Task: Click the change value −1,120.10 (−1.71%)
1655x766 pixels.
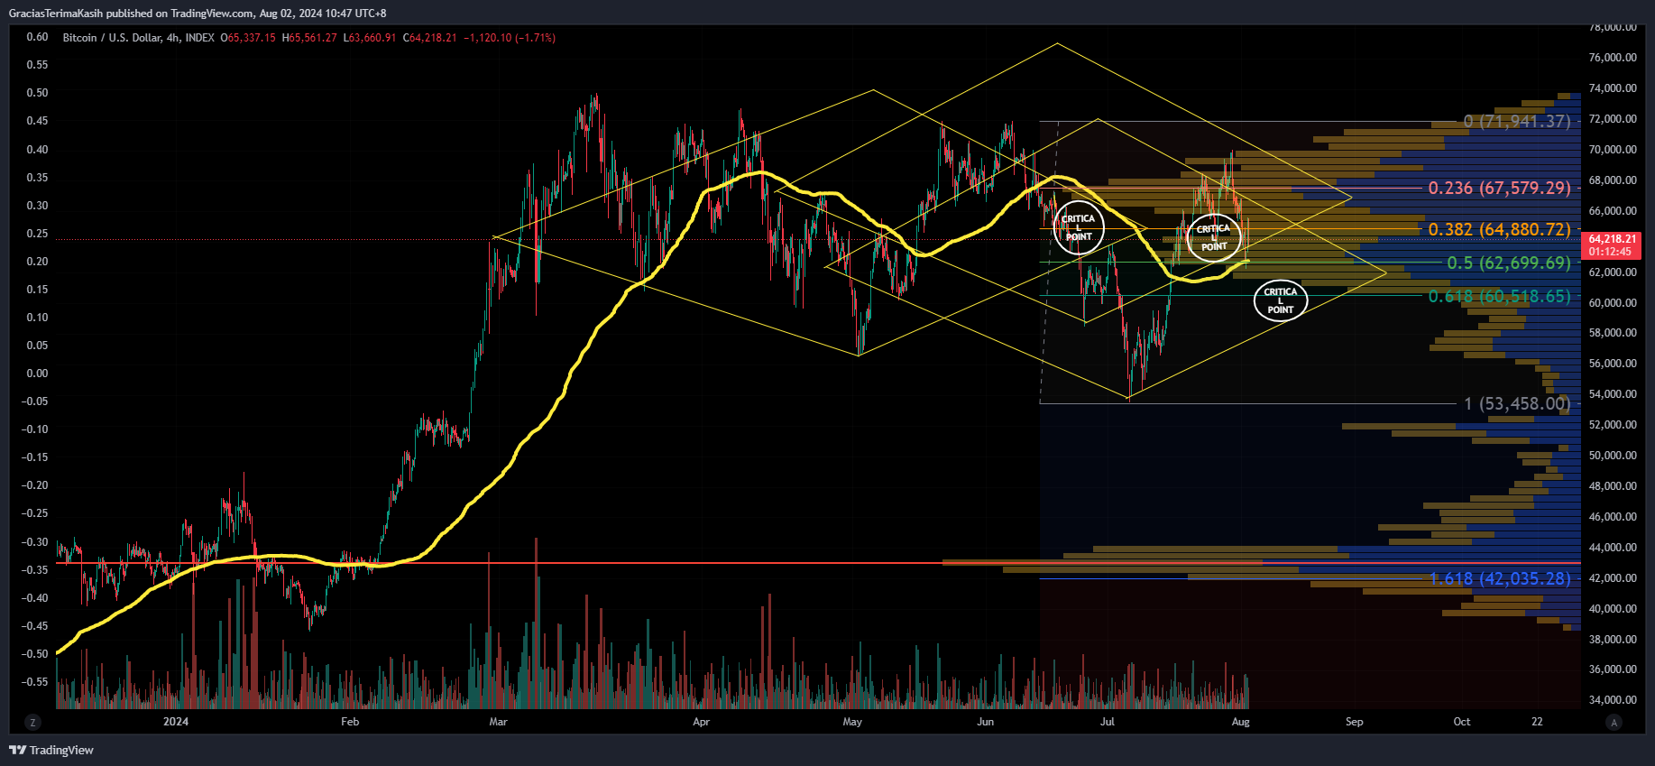Action: (510, 38)
